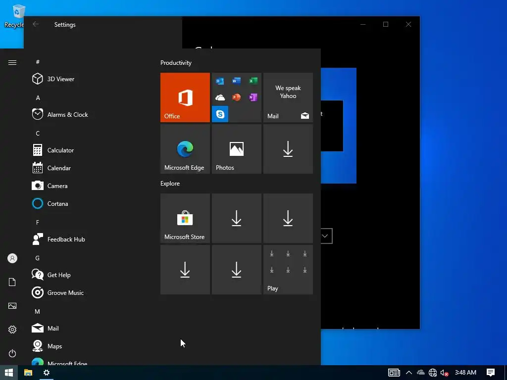
Task: Click the download tile right of Microsoft Store
Action: tap(236, 218)
